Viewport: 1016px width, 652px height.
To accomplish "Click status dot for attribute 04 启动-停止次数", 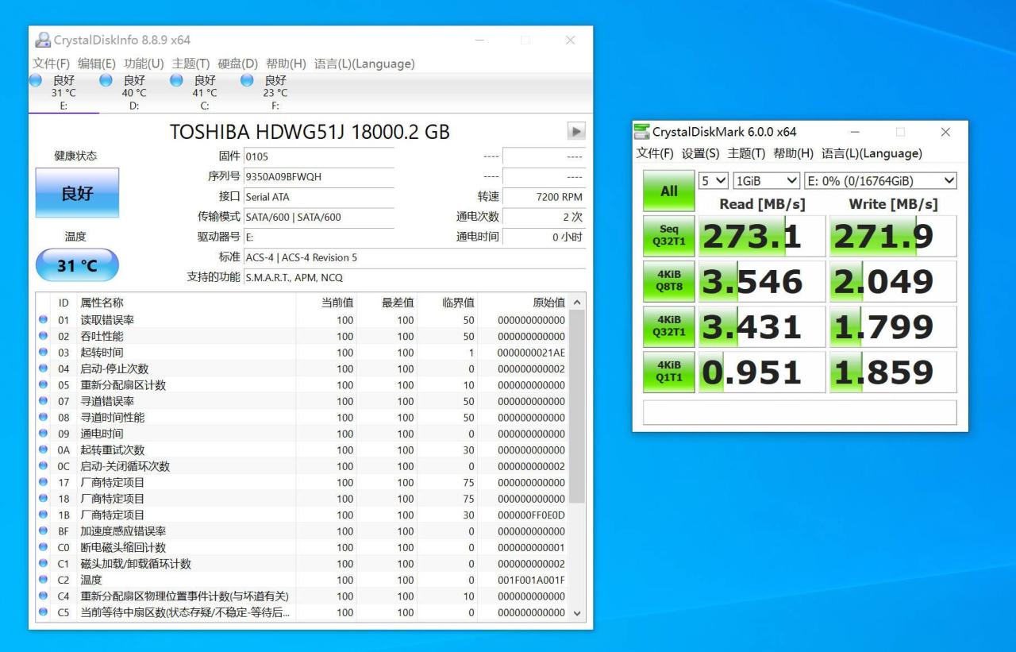I will click(43, 368).
